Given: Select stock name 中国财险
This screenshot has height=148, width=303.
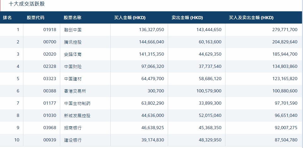Looking at the screenshot, I should [73, 67].
